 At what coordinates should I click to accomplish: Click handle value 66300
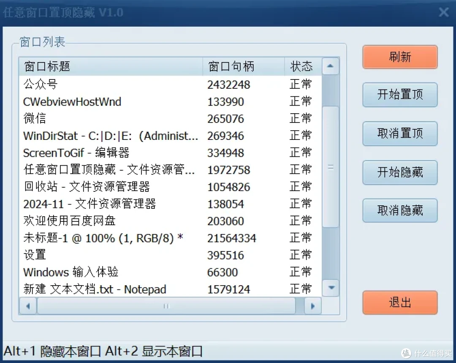tap(223, 272)
